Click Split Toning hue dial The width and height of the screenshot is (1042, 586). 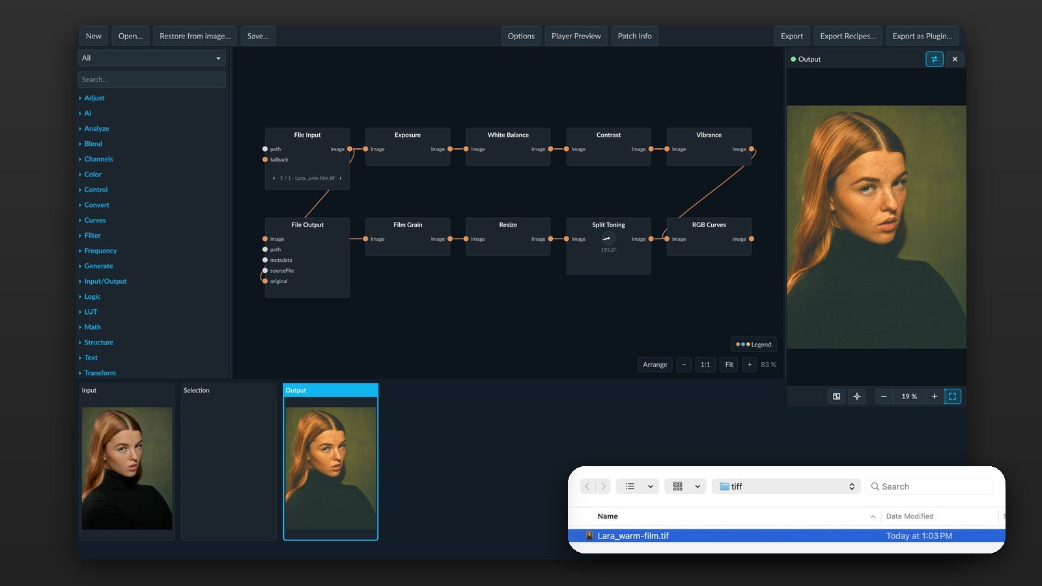point(607,238)
